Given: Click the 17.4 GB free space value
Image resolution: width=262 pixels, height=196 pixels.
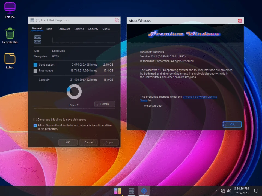Looking at the screenshot, I should (108, 71).
